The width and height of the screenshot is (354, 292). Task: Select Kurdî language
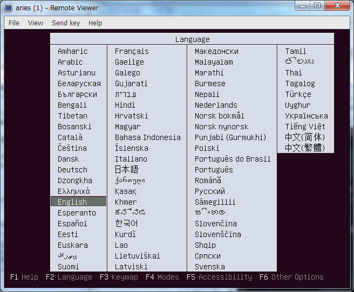point(125,234)
